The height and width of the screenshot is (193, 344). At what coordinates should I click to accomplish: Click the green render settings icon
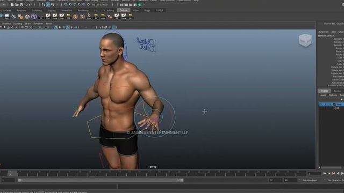tap(140, 5)
